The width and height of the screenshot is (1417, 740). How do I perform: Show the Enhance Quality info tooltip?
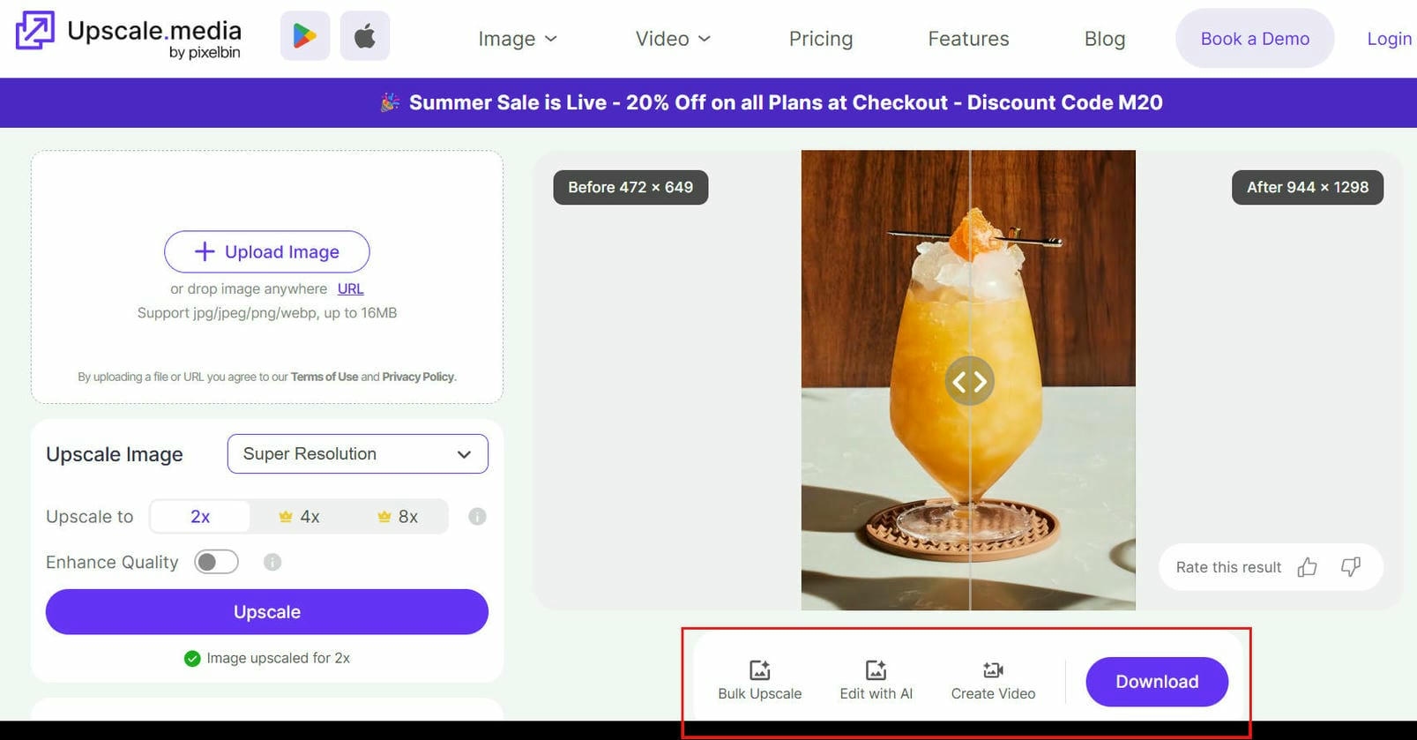[272, 562]
